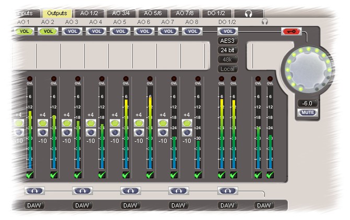The height and width of the screenshot is (220, 350).
Task: Open the AO 1/2 tab
Action: click(x=89, y=13)
